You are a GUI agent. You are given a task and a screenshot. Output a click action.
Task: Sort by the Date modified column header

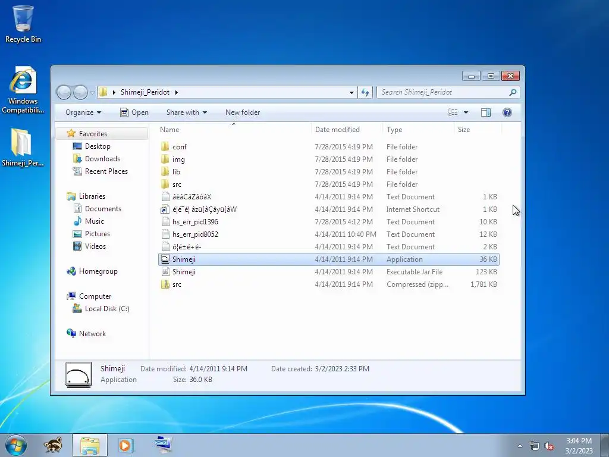[x=347, y=129]
